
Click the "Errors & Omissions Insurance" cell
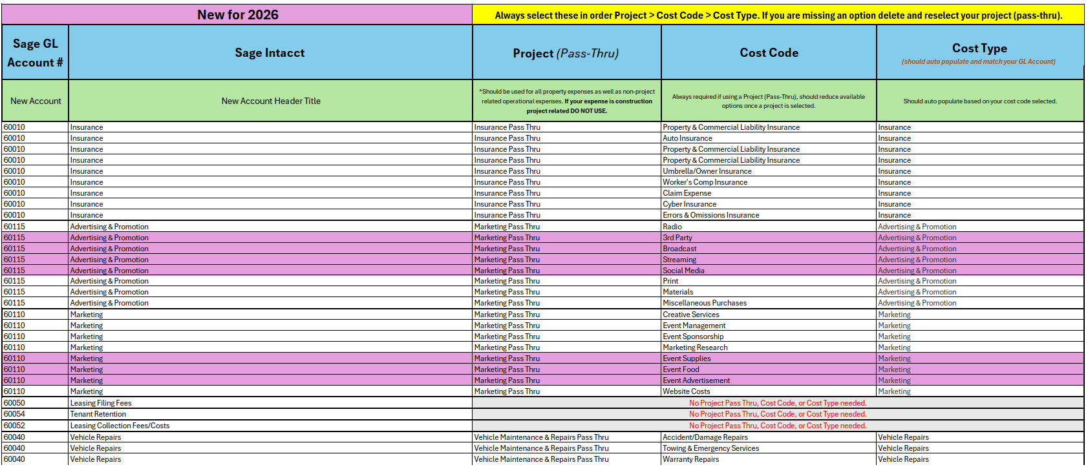[x=769, y=215]
